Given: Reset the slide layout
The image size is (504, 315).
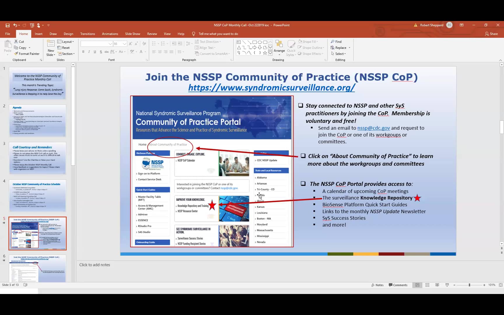Looking at the screenshot, I should point(64,48).
